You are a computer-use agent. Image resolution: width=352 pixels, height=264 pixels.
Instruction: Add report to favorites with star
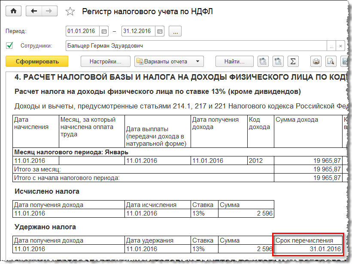click(70, 12)
